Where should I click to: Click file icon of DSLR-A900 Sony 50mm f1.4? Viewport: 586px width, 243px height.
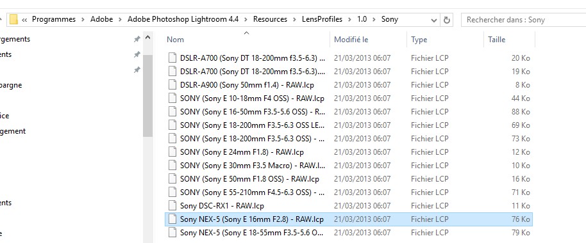tap(172, 84)
